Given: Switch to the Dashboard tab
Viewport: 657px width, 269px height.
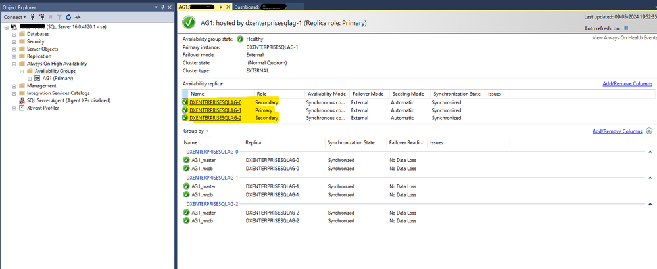Looking at the screenshot, I should 268,7.
